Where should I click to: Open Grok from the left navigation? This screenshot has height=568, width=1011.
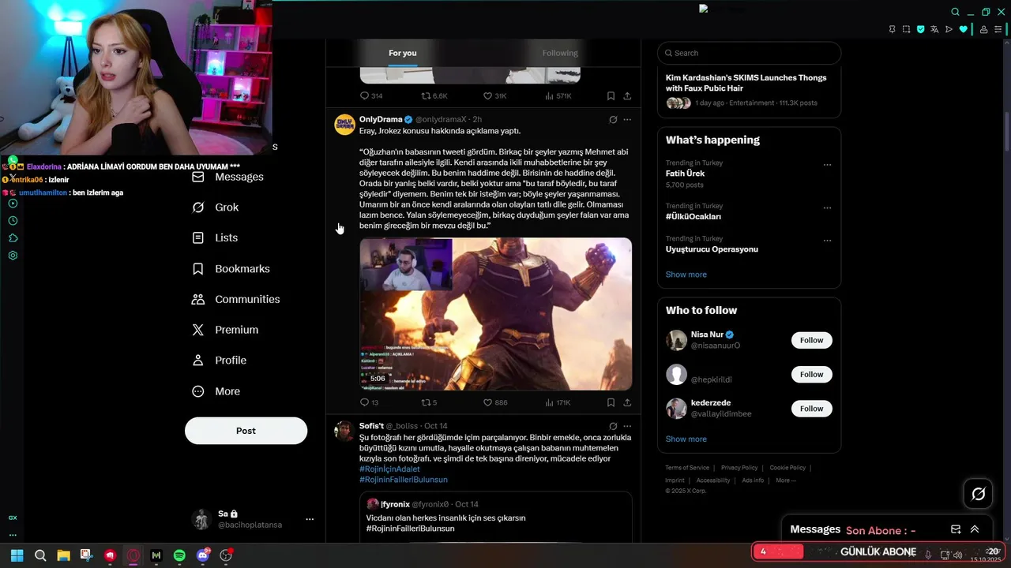[216, 207]
